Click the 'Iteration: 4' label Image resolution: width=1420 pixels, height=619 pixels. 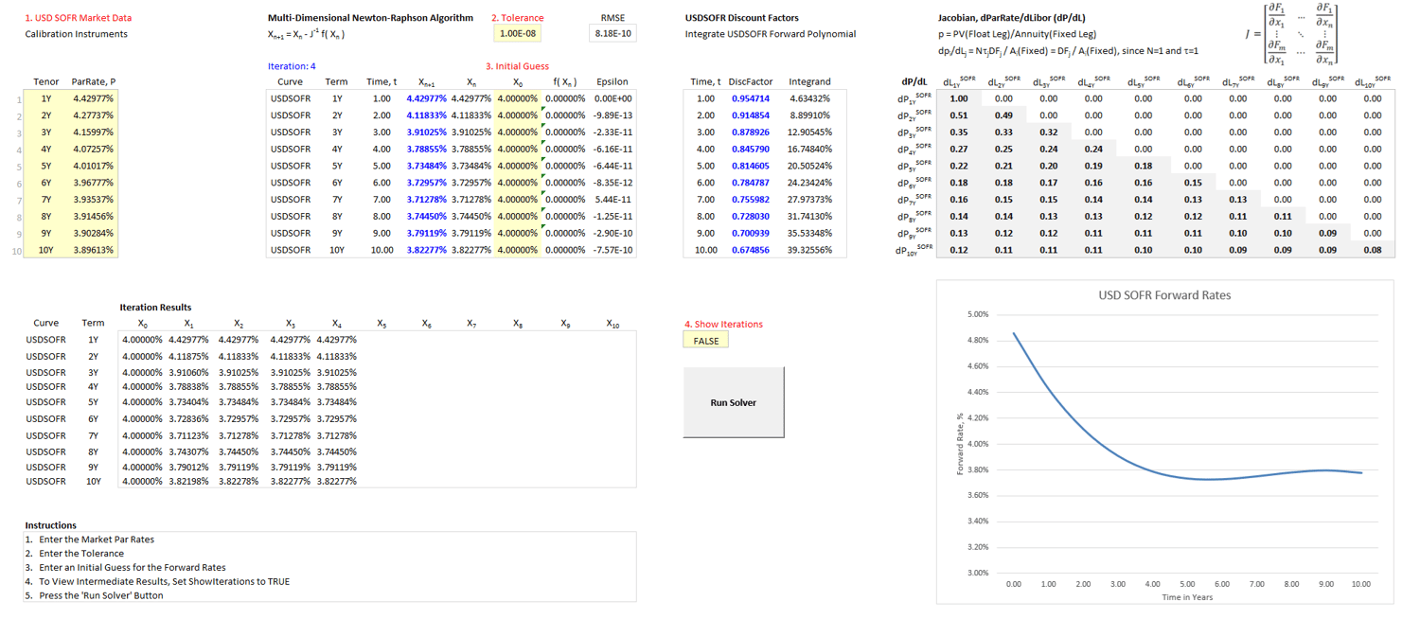[292, 66]
